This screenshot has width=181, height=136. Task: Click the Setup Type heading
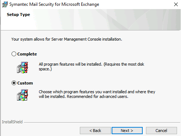point(18,15)
